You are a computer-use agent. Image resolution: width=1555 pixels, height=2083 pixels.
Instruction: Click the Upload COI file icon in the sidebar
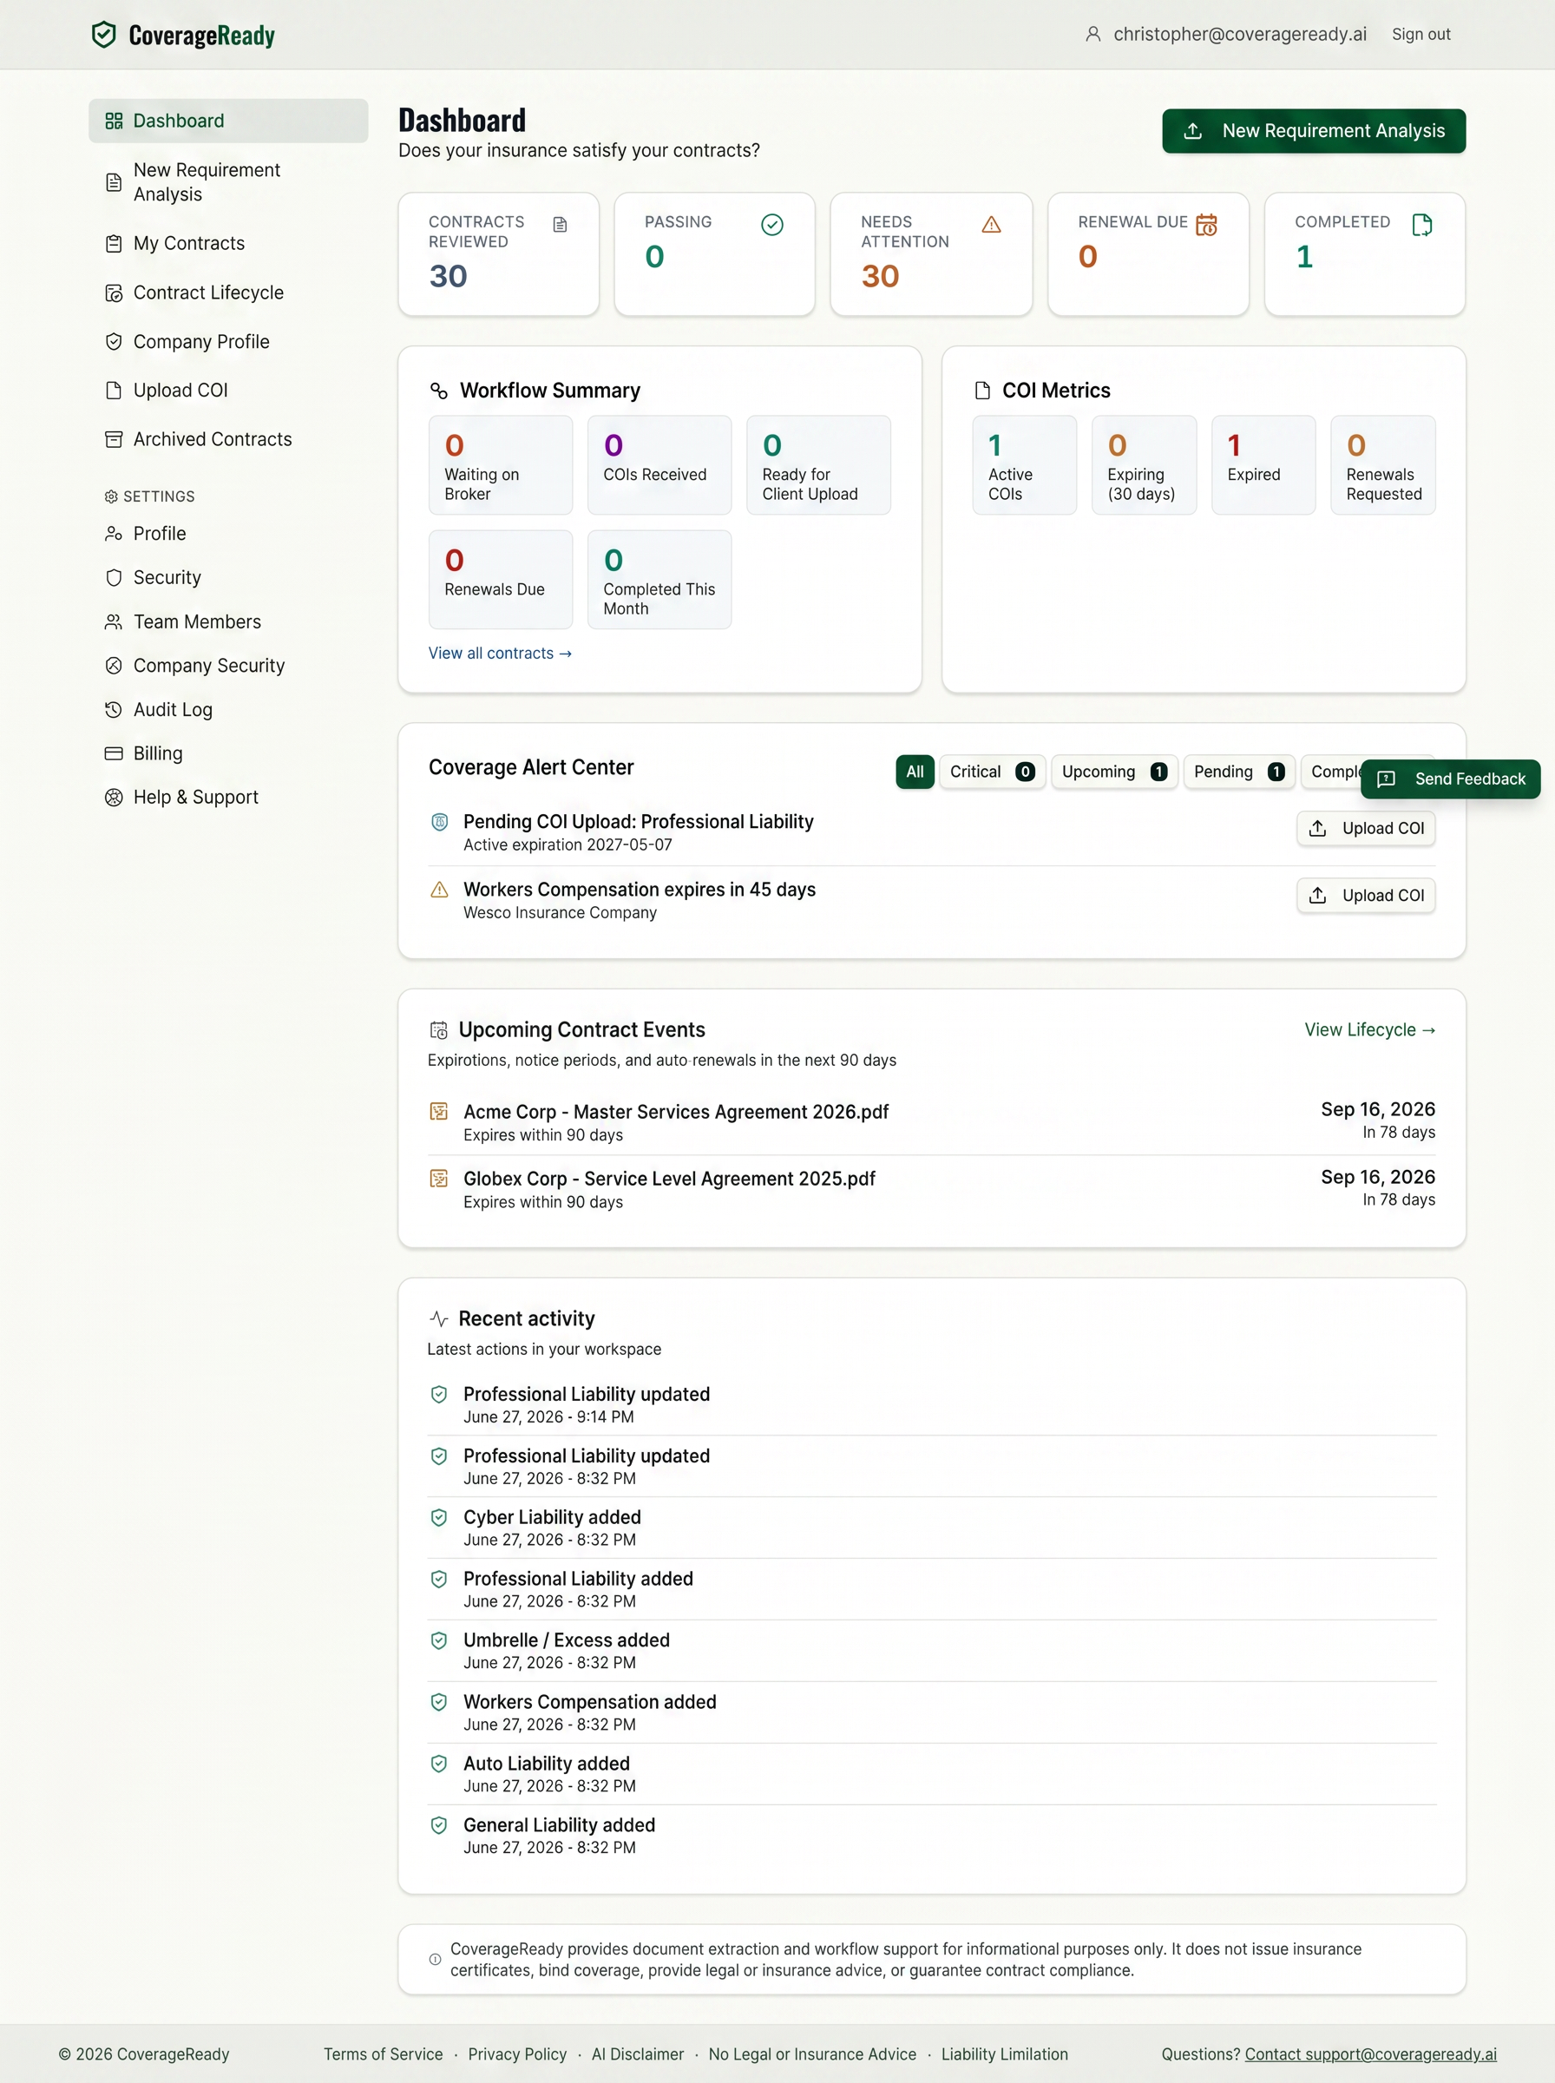114,391
